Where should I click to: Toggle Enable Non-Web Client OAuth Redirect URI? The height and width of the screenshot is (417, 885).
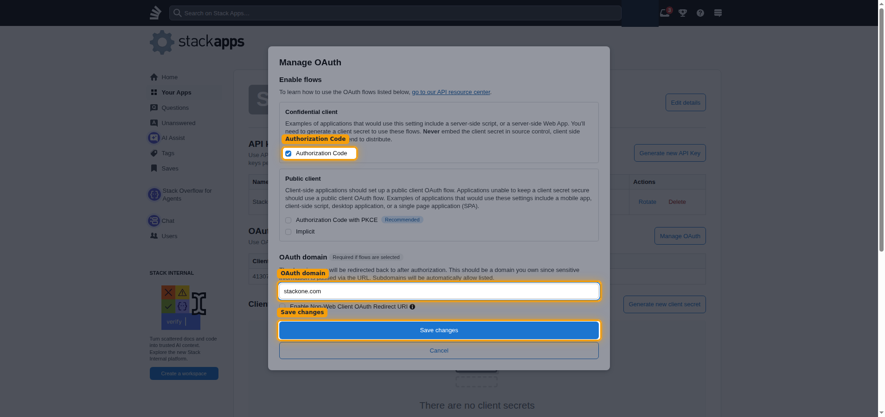point(282,307)
